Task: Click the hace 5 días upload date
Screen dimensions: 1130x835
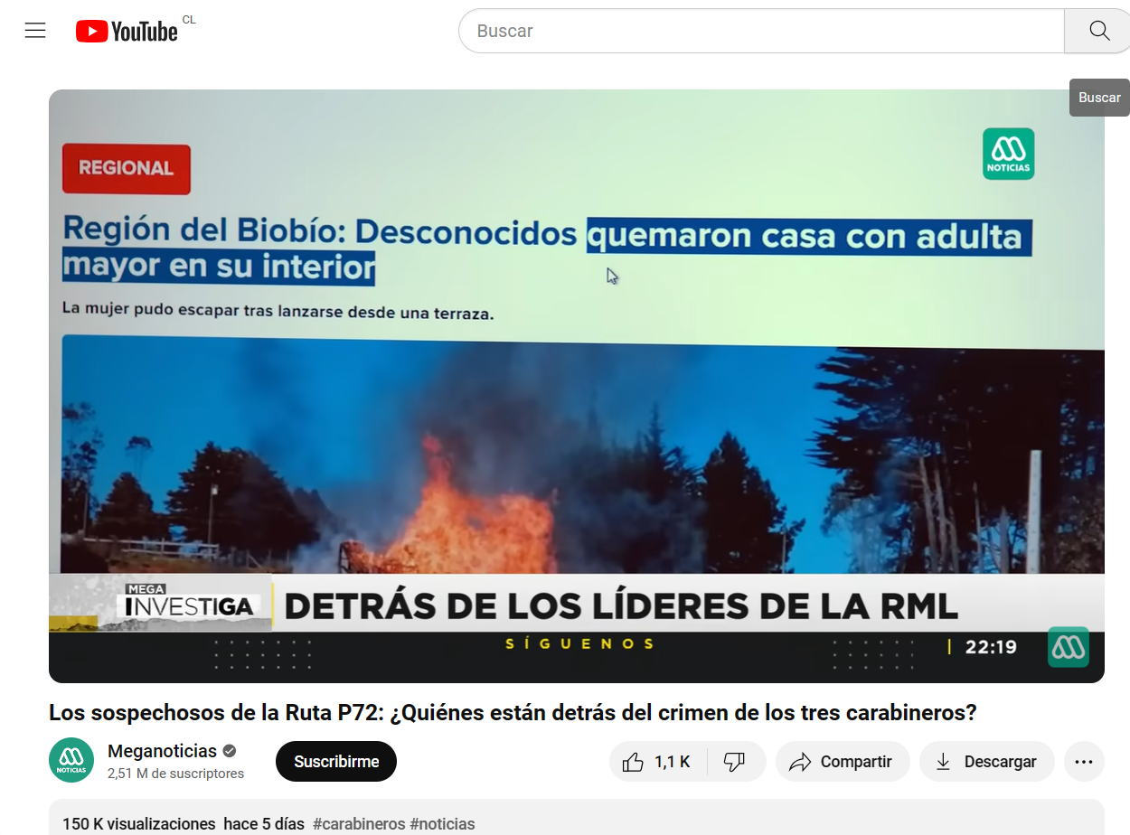Action: 264,823
